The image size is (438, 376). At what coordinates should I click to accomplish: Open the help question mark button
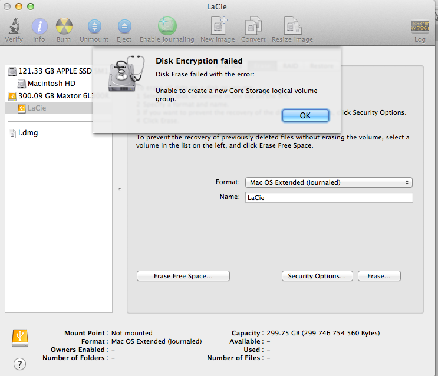(19, 364)
